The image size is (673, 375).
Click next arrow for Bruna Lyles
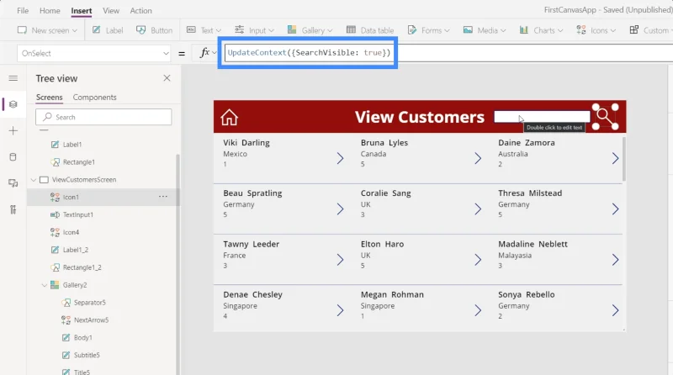click(478, 158)
